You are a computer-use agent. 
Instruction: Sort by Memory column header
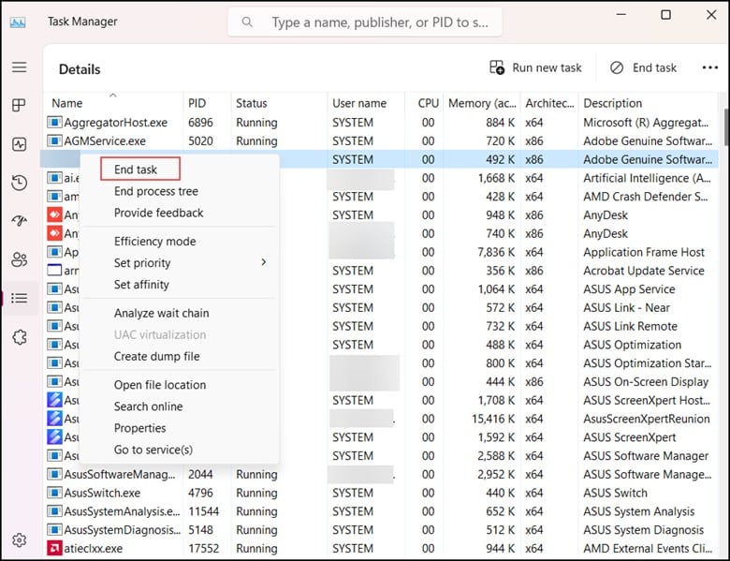(x=482, y=103)
